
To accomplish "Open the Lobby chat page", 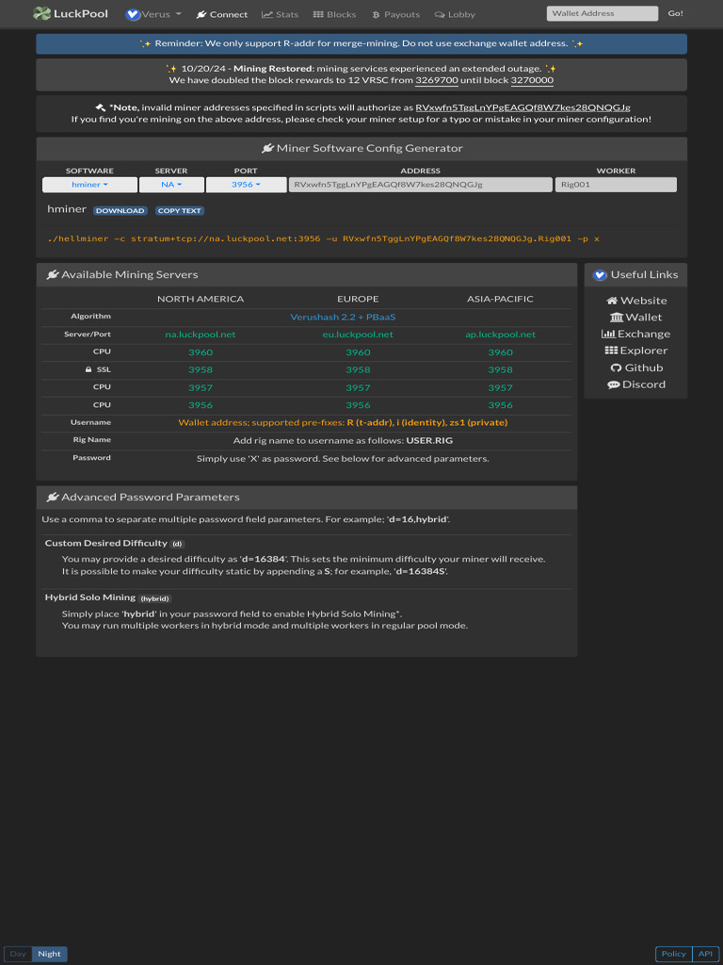I will tap(455, 14).
